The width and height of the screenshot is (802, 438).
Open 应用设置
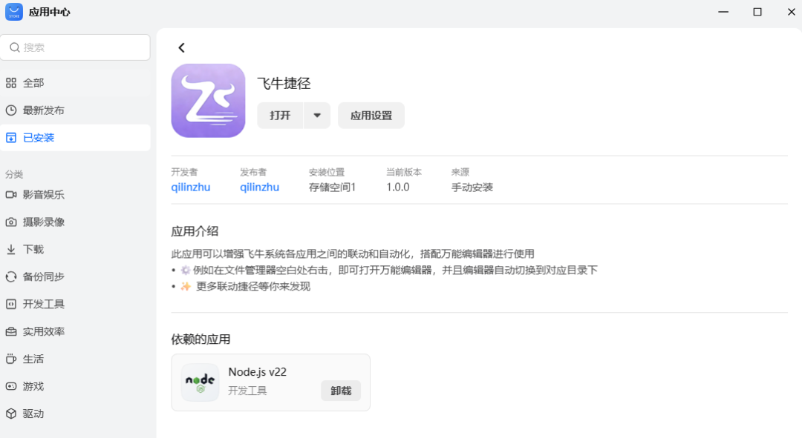pos(371,116)
